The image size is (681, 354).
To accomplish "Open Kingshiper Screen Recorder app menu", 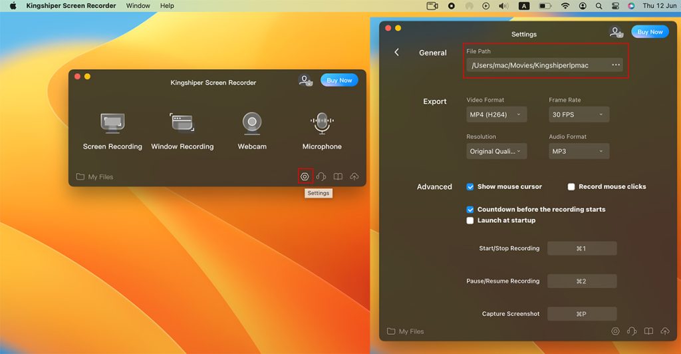I will click(x=70, y=5).
